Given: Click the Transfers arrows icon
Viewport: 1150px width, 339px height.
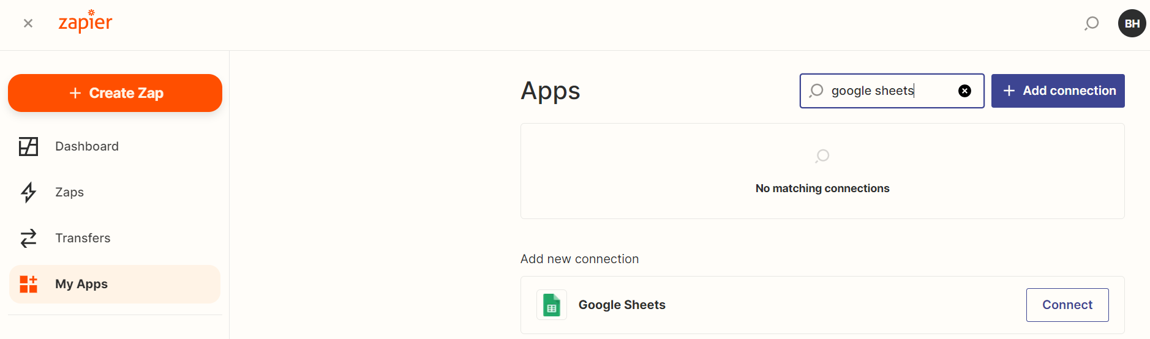Looking at the screenshot, I should coord(28,238).
